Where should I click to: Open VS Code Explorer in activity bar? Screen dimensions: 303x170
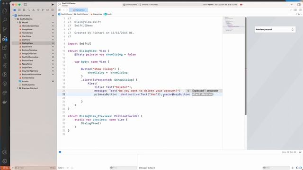pos(5,11)
